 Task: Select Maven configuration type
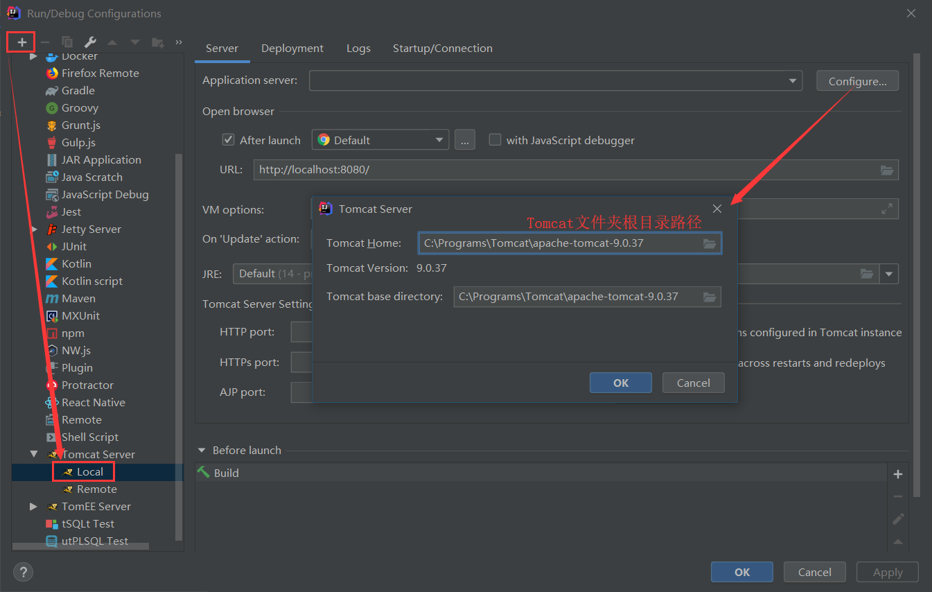tap(78, 298)
